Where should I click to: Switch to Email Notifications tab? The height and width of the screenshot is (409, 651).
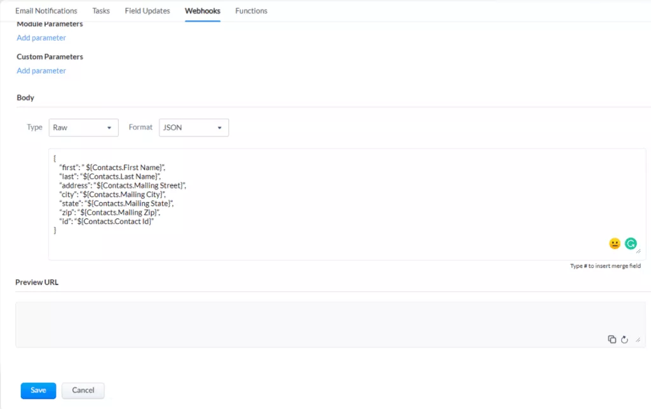click(x=46, y=11)
